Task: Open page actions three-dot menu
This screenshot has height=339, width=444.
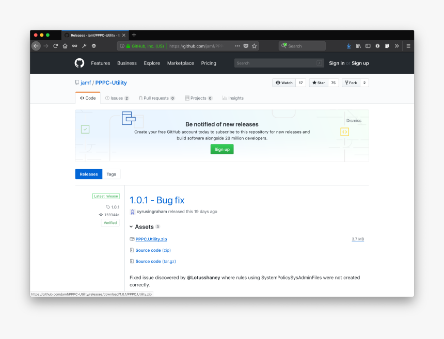Action: 237,46
